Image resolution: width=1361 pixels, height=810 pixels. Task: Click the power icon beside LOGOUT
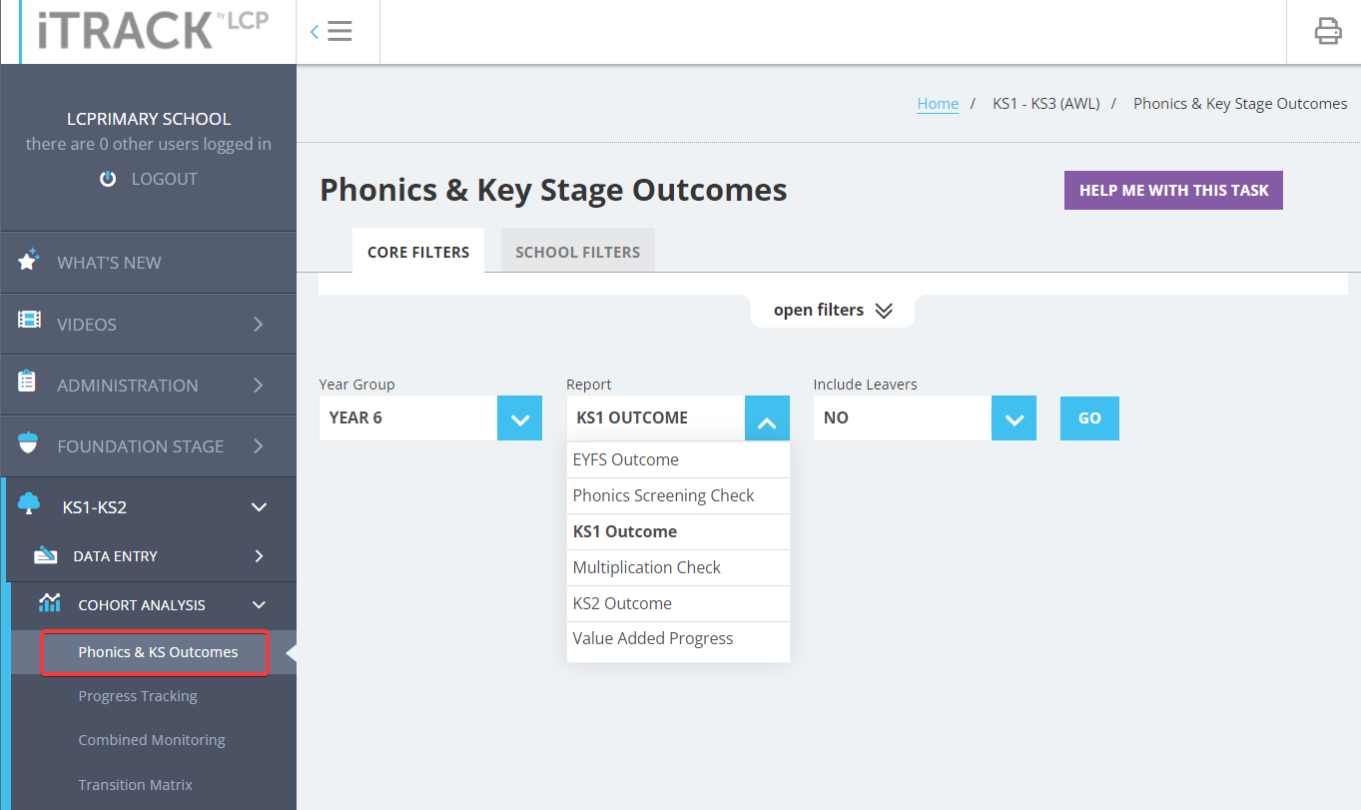108,178
